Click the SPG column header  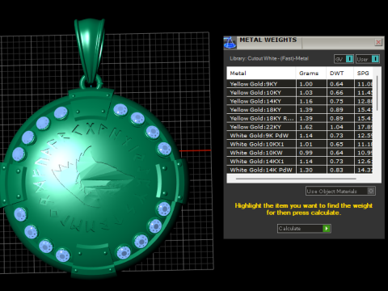[x=364, y=74]
